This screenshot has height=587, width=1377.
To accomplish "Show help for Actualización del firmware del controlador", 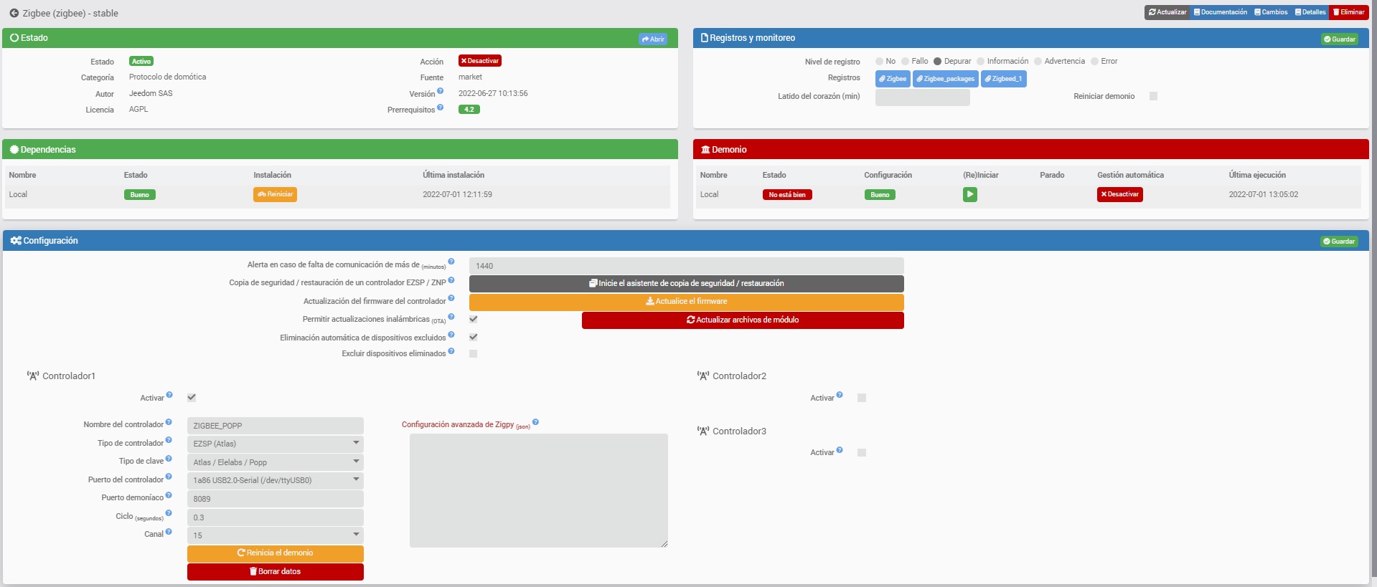I will [x=451, y=298].
